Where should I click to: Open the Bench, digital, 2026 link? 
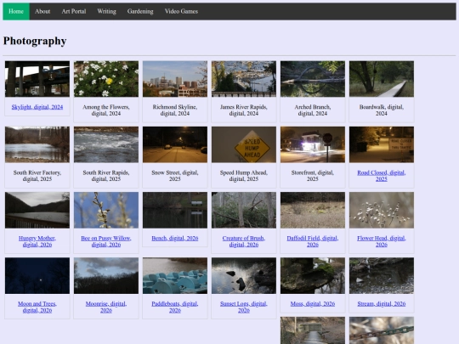[x=175, y=239]
